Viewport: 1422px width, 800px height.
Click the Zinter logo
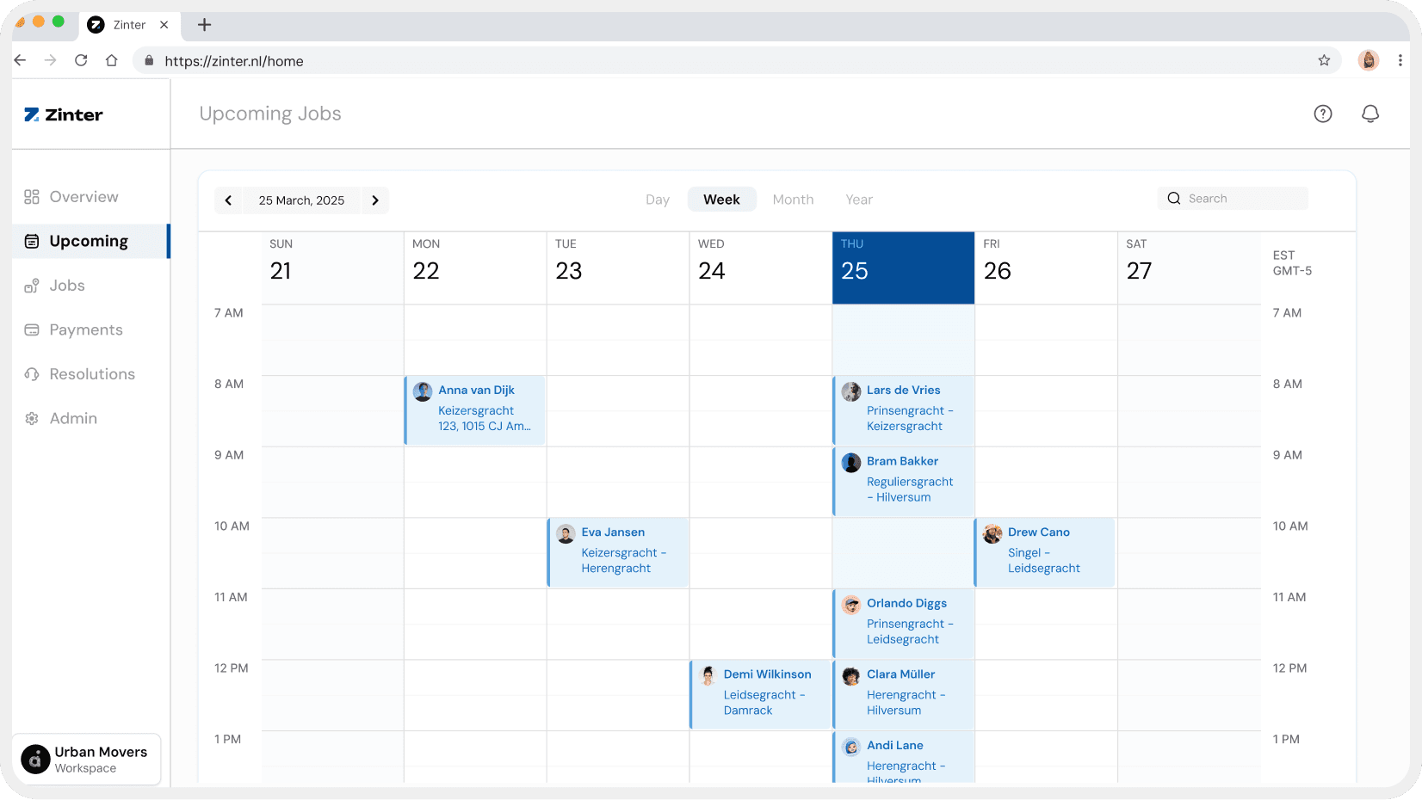63,114
